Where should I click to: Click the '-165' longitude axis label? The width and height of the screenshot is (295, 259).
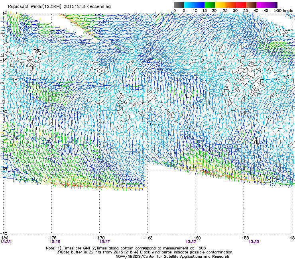coord(147,238)
